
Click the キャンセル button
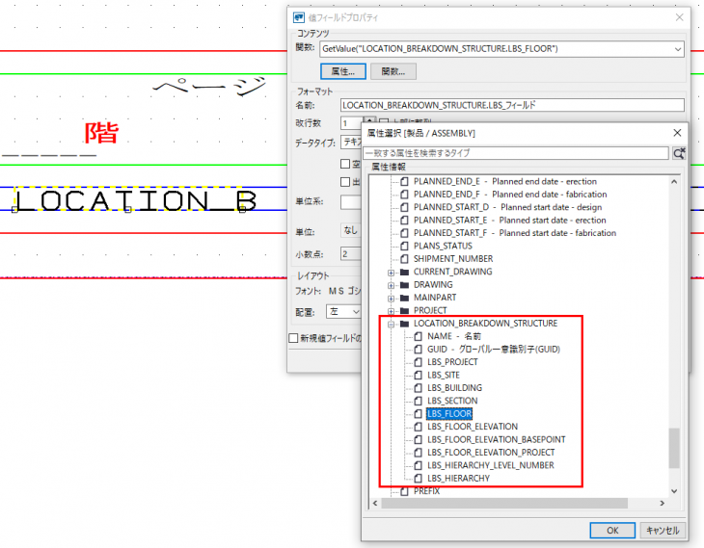(x=663, y=531)
